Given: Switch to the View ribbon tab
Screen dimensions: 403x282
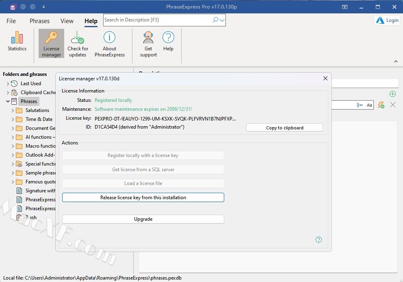Looking at the screenshot, I should click(x=67, y=21).
